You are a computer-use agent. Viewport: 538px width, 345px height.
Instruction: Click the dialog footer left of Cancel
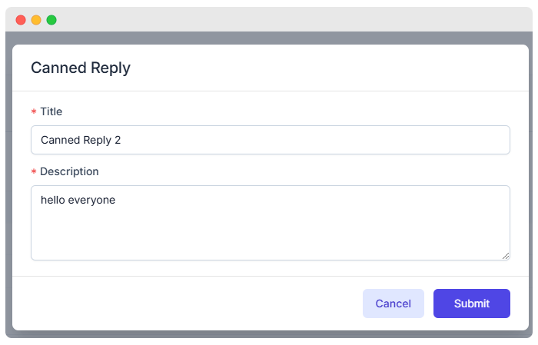coord(187,304)
